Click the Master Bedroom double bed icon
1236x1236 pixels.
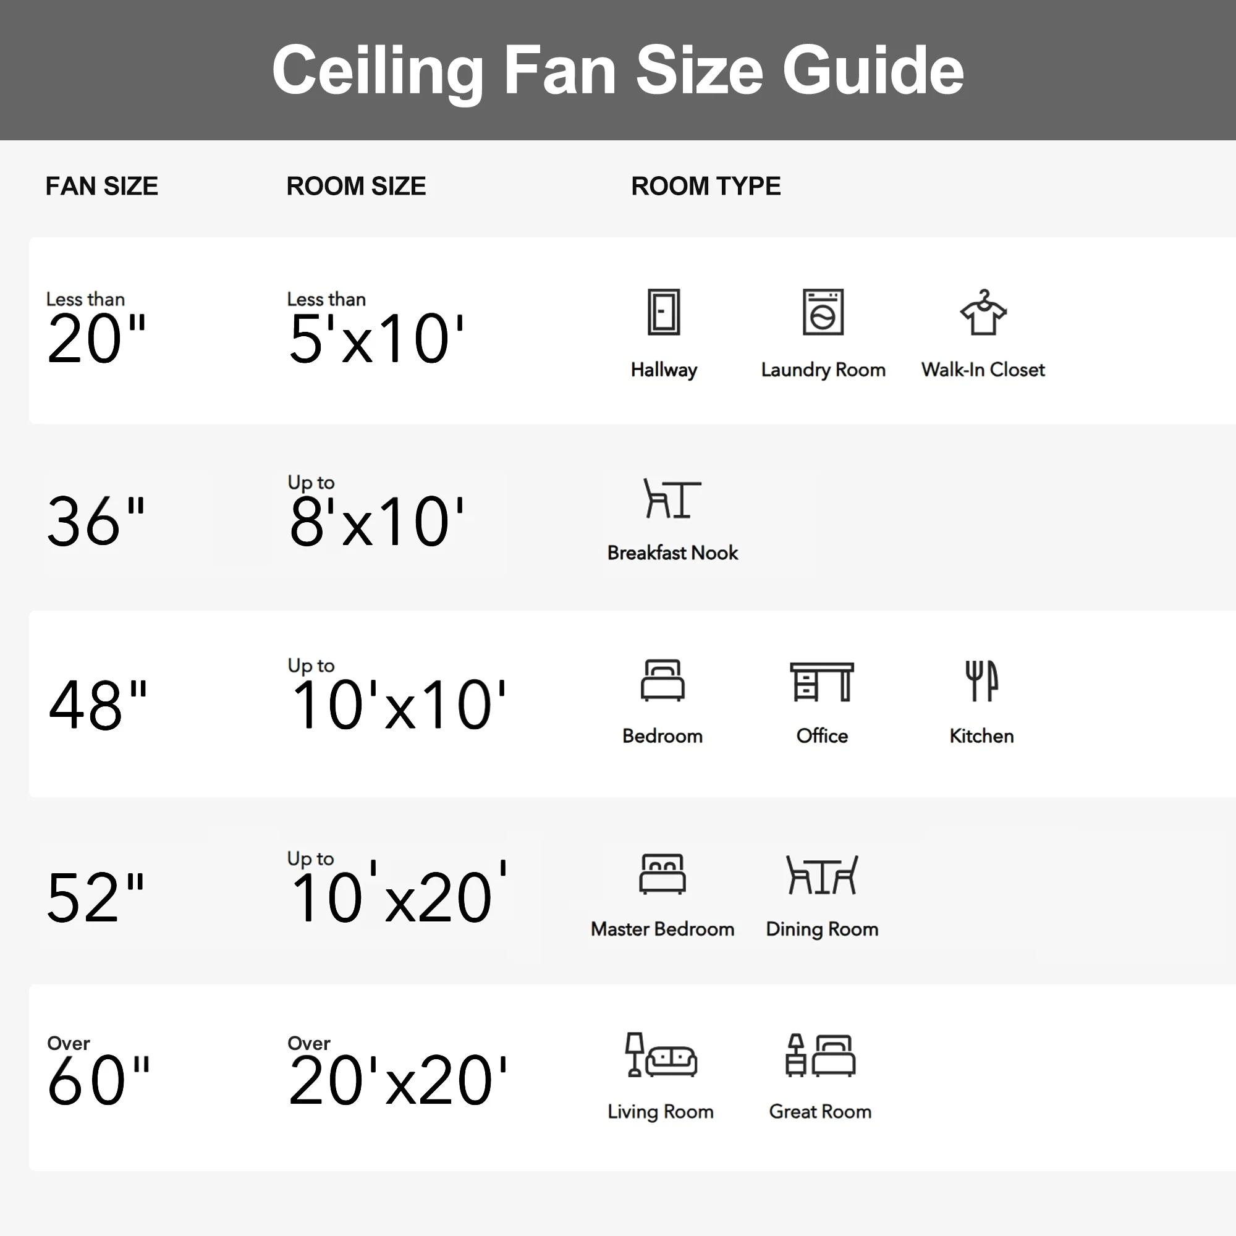coord(662,874)
